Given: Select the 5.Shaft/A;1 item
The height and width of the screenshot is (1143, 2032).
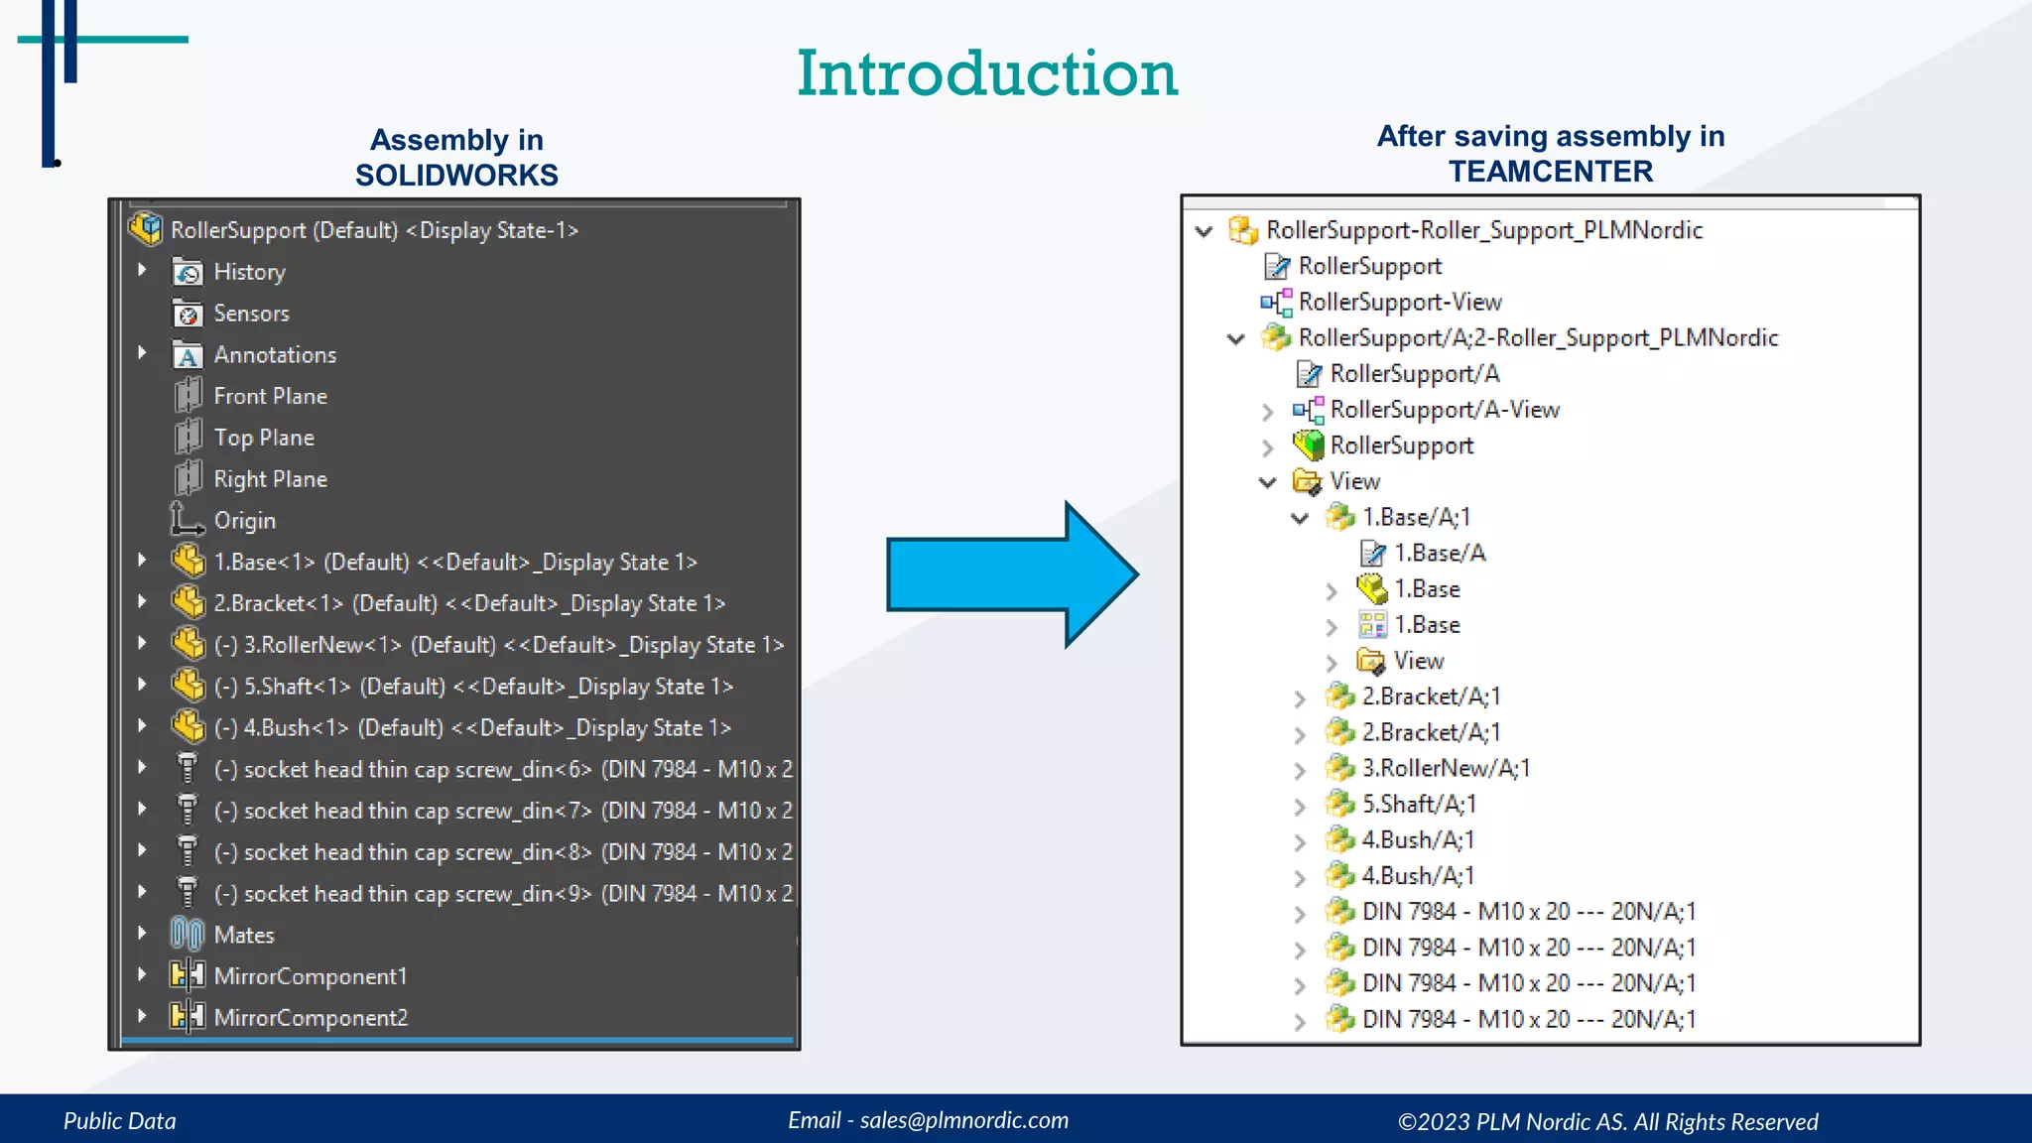Looking at the screenshot, I should pos(1418,805).
